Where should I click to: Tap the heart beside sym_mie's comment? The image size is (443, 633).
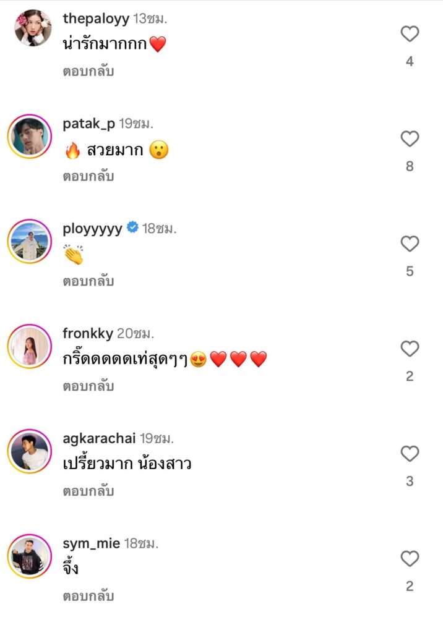click(410, 559)
